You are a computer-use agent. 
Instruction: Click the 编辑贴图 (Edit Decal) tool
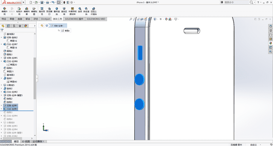click(34, 11)
